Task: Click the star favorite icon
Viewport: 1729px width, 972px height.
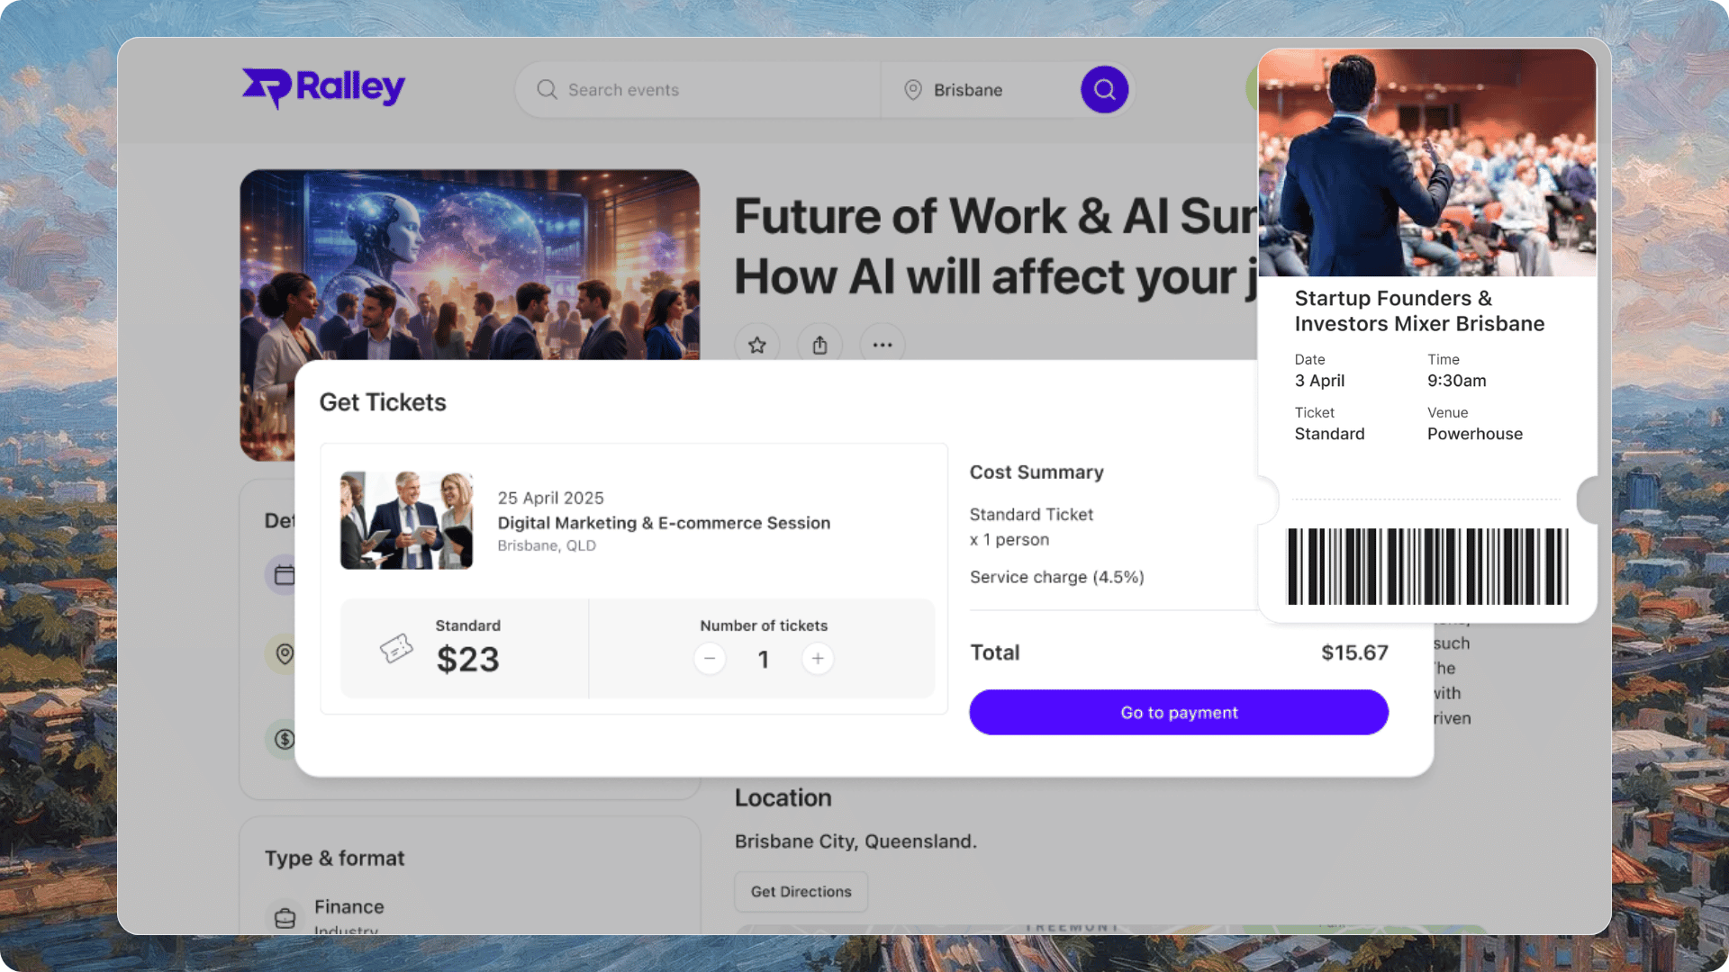Action: click(x=757, y=345)
